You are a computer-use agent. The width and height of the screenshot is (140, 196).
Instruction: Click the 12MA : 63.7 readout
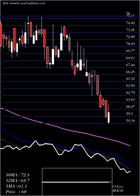pyautogui.click(x=18, y=181)
